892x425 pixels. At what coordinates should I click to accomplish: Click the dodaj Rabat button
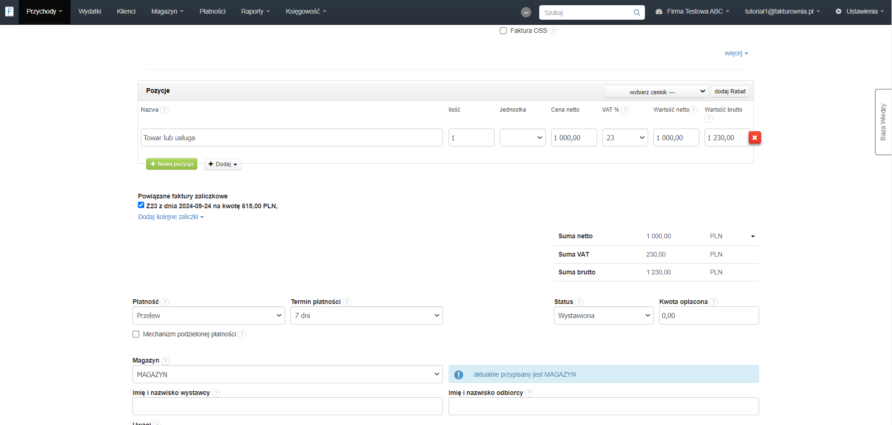click(730, 91)
